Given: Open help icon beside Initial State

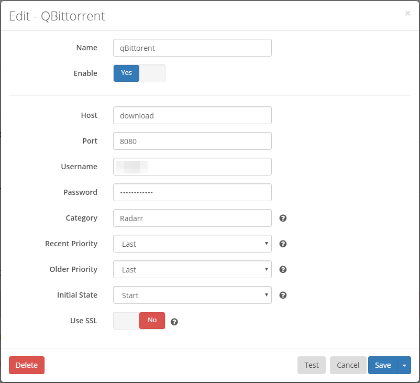Looking at the screenshot, I should [283, 295].
